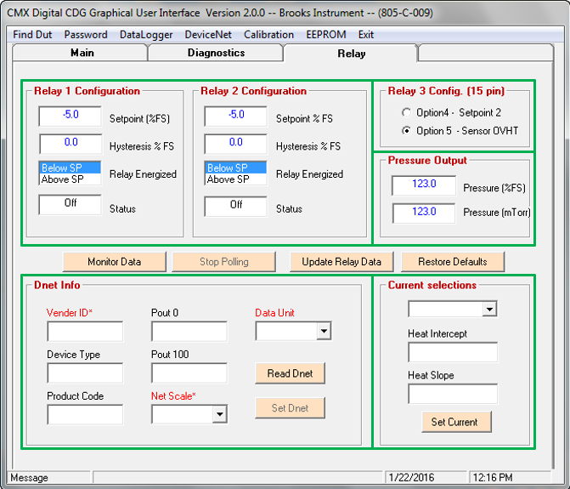Click the Set Current button

[x=456, y=422]
